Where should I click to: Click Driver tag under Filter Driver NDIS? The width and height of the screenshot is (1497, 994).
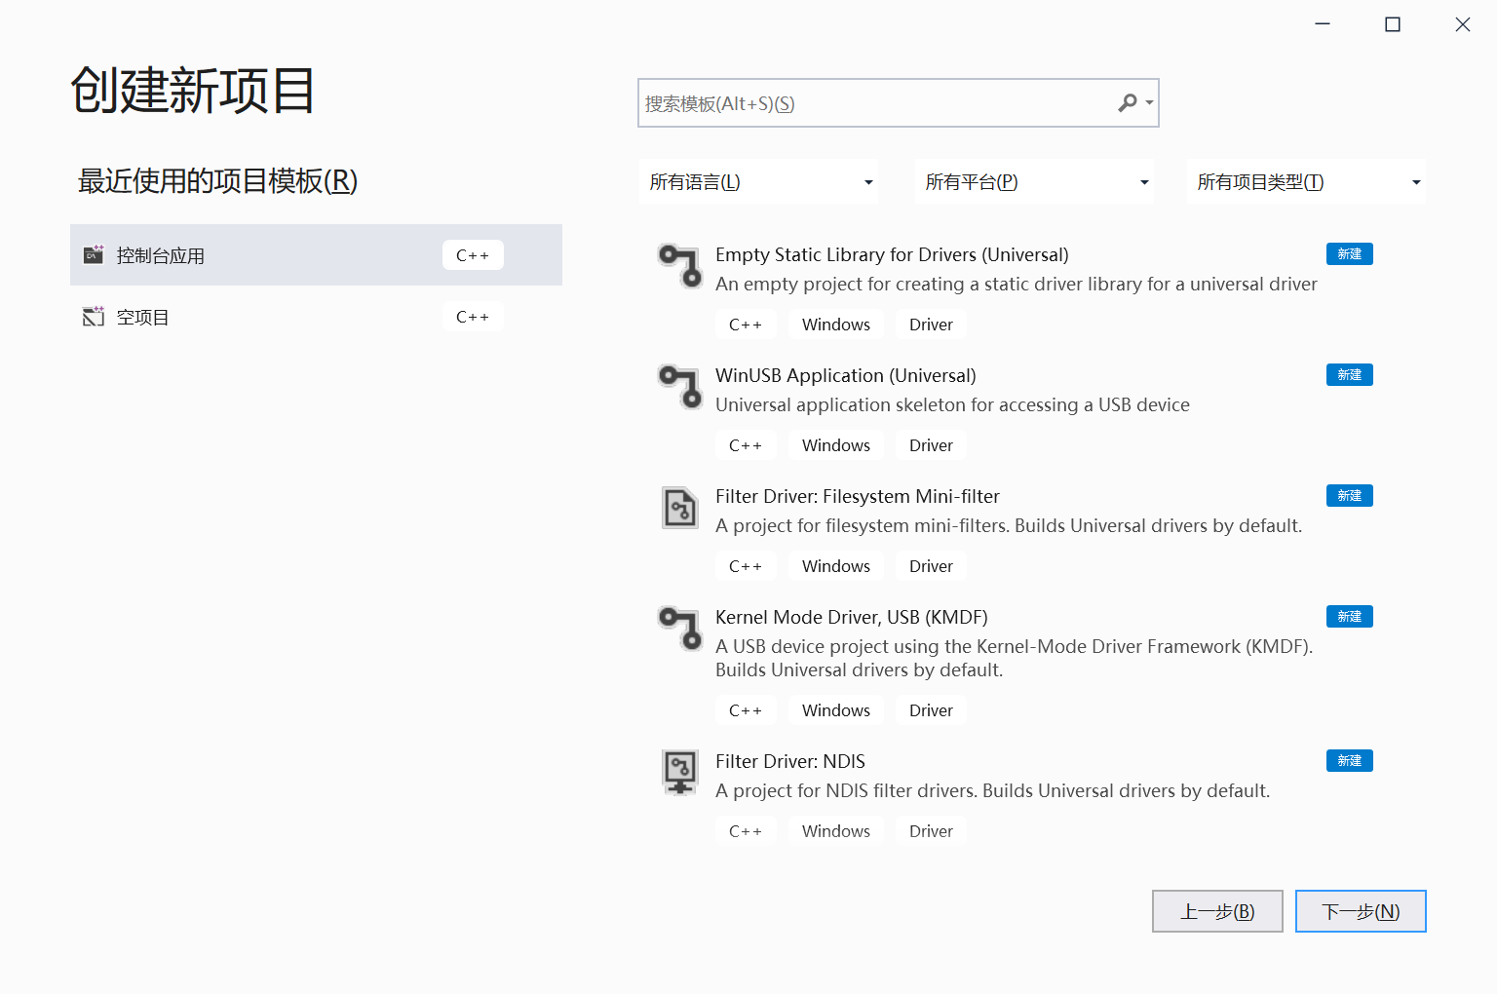coord(931,831)
